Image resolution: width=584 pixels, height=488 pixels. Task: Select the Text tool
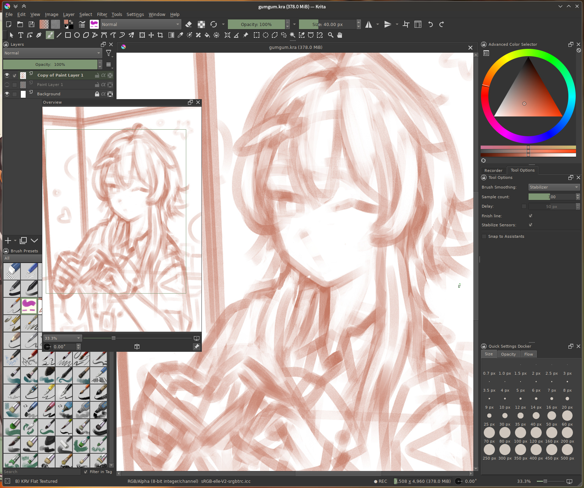point(20,35)
